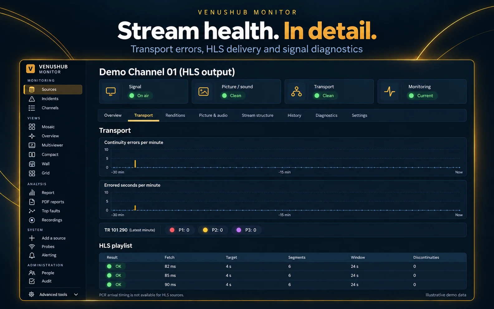Click the Picture / sound image icon

coord(204,91)
